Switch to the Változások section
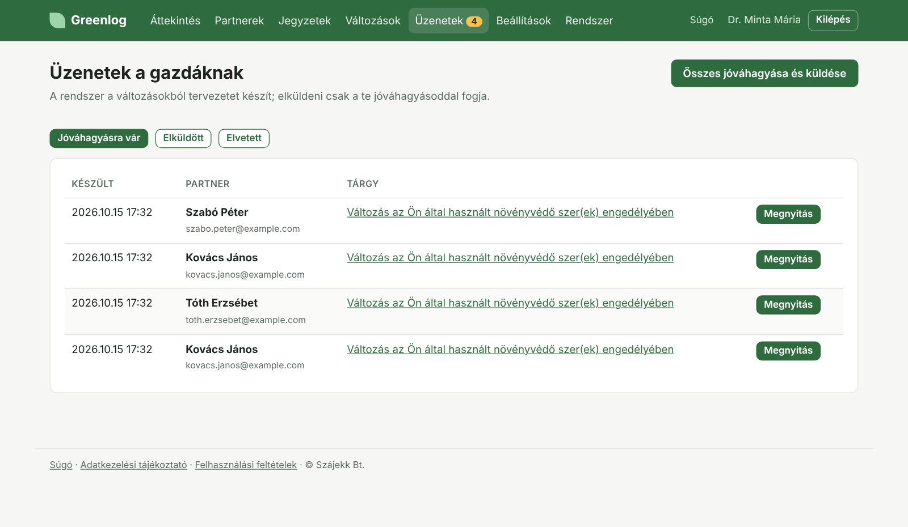This screenshot has height=527, width=908. tap(373, 20)
